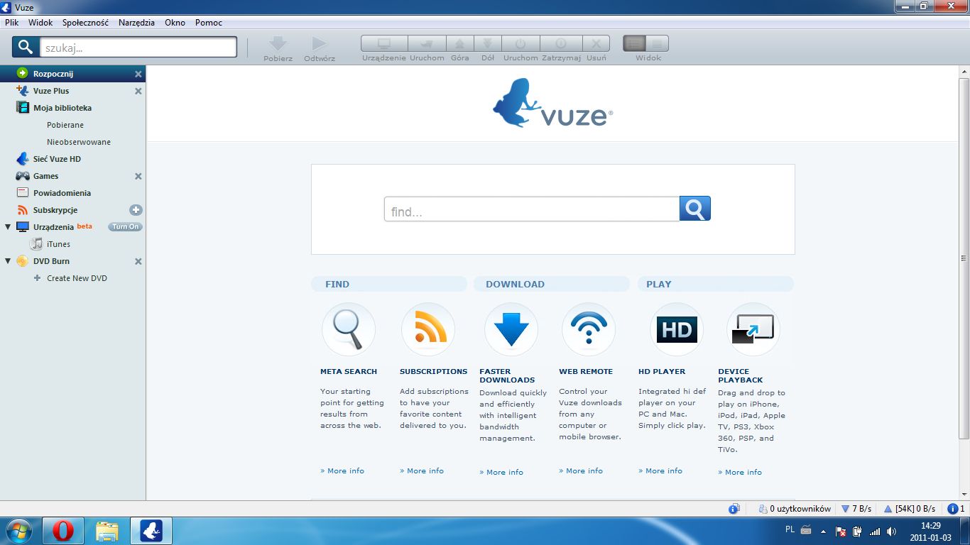This screenshot has height=545, width=970.
Task: Select Rozpocznij in the sidebar
Action: click(53, 74)
